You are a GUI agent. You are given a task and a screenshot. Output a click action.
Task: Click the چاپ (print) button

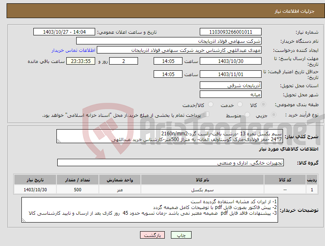(x=181, y=235)
